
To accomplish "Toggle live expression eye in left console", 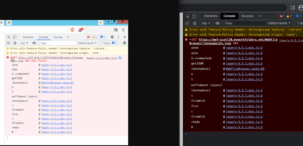I will click(x=34, y=43).
